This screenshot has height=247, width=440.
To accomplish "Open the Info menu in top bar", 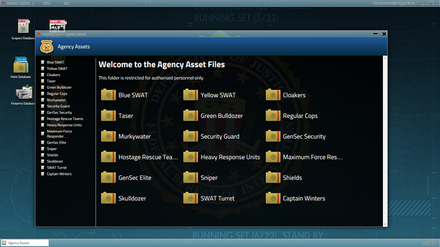I will [x=67, y=3].
